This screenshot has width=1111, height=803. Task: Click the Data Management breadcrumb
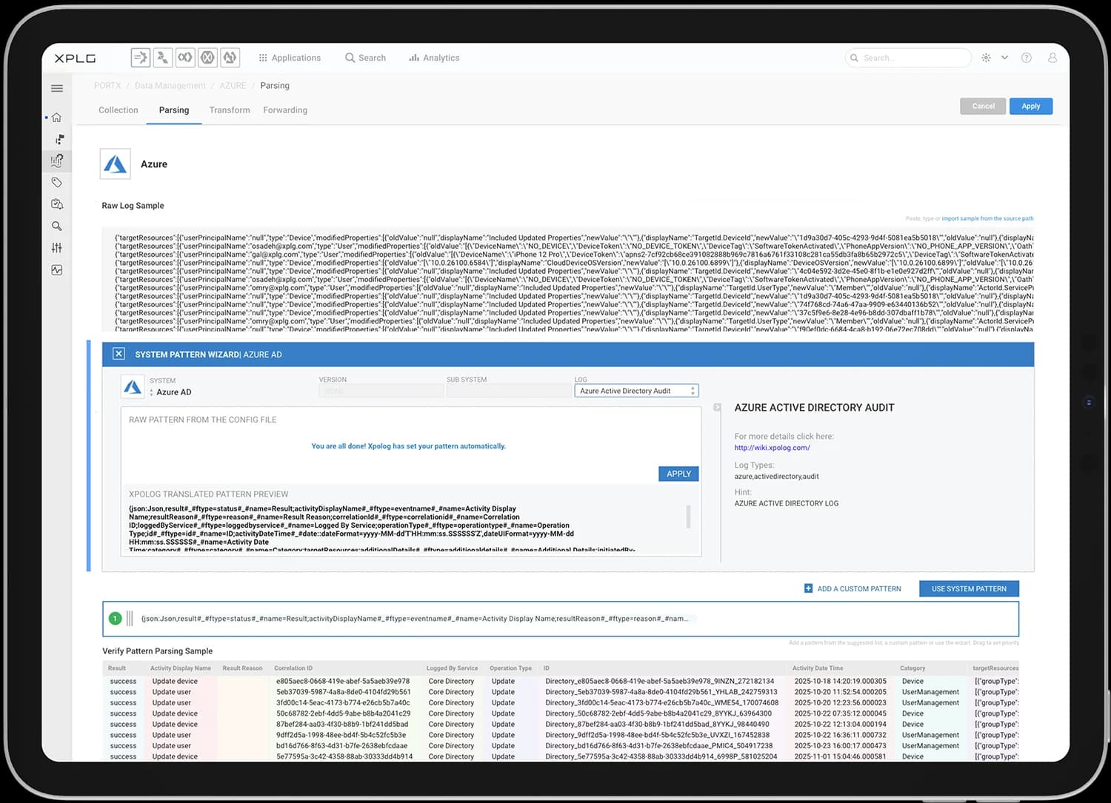(x=170, y=86)
